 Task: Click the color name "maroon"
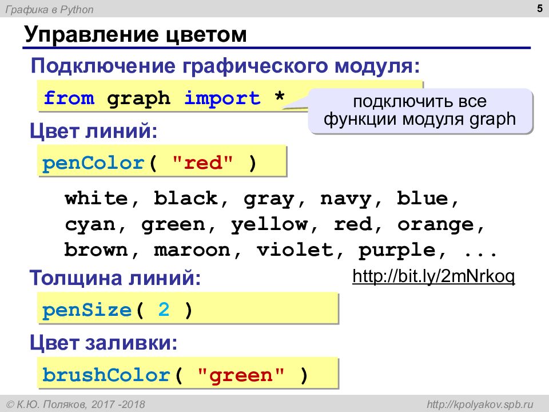(x=192, y=251)
